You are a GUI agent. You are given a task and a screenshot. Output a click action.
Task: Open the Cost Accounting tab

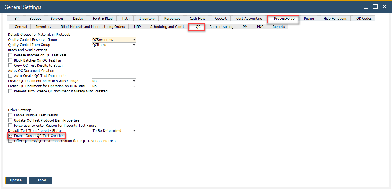[249, 19]
